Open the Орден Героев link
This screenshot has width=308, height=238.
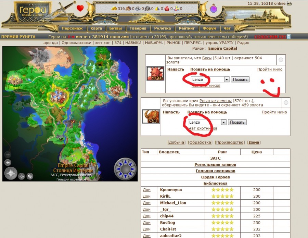(215, 177)
